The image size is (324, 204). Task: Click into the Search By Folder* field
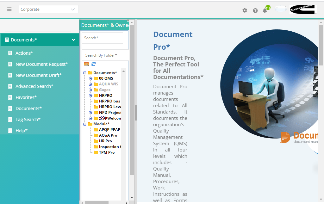(x=105, y=55)
